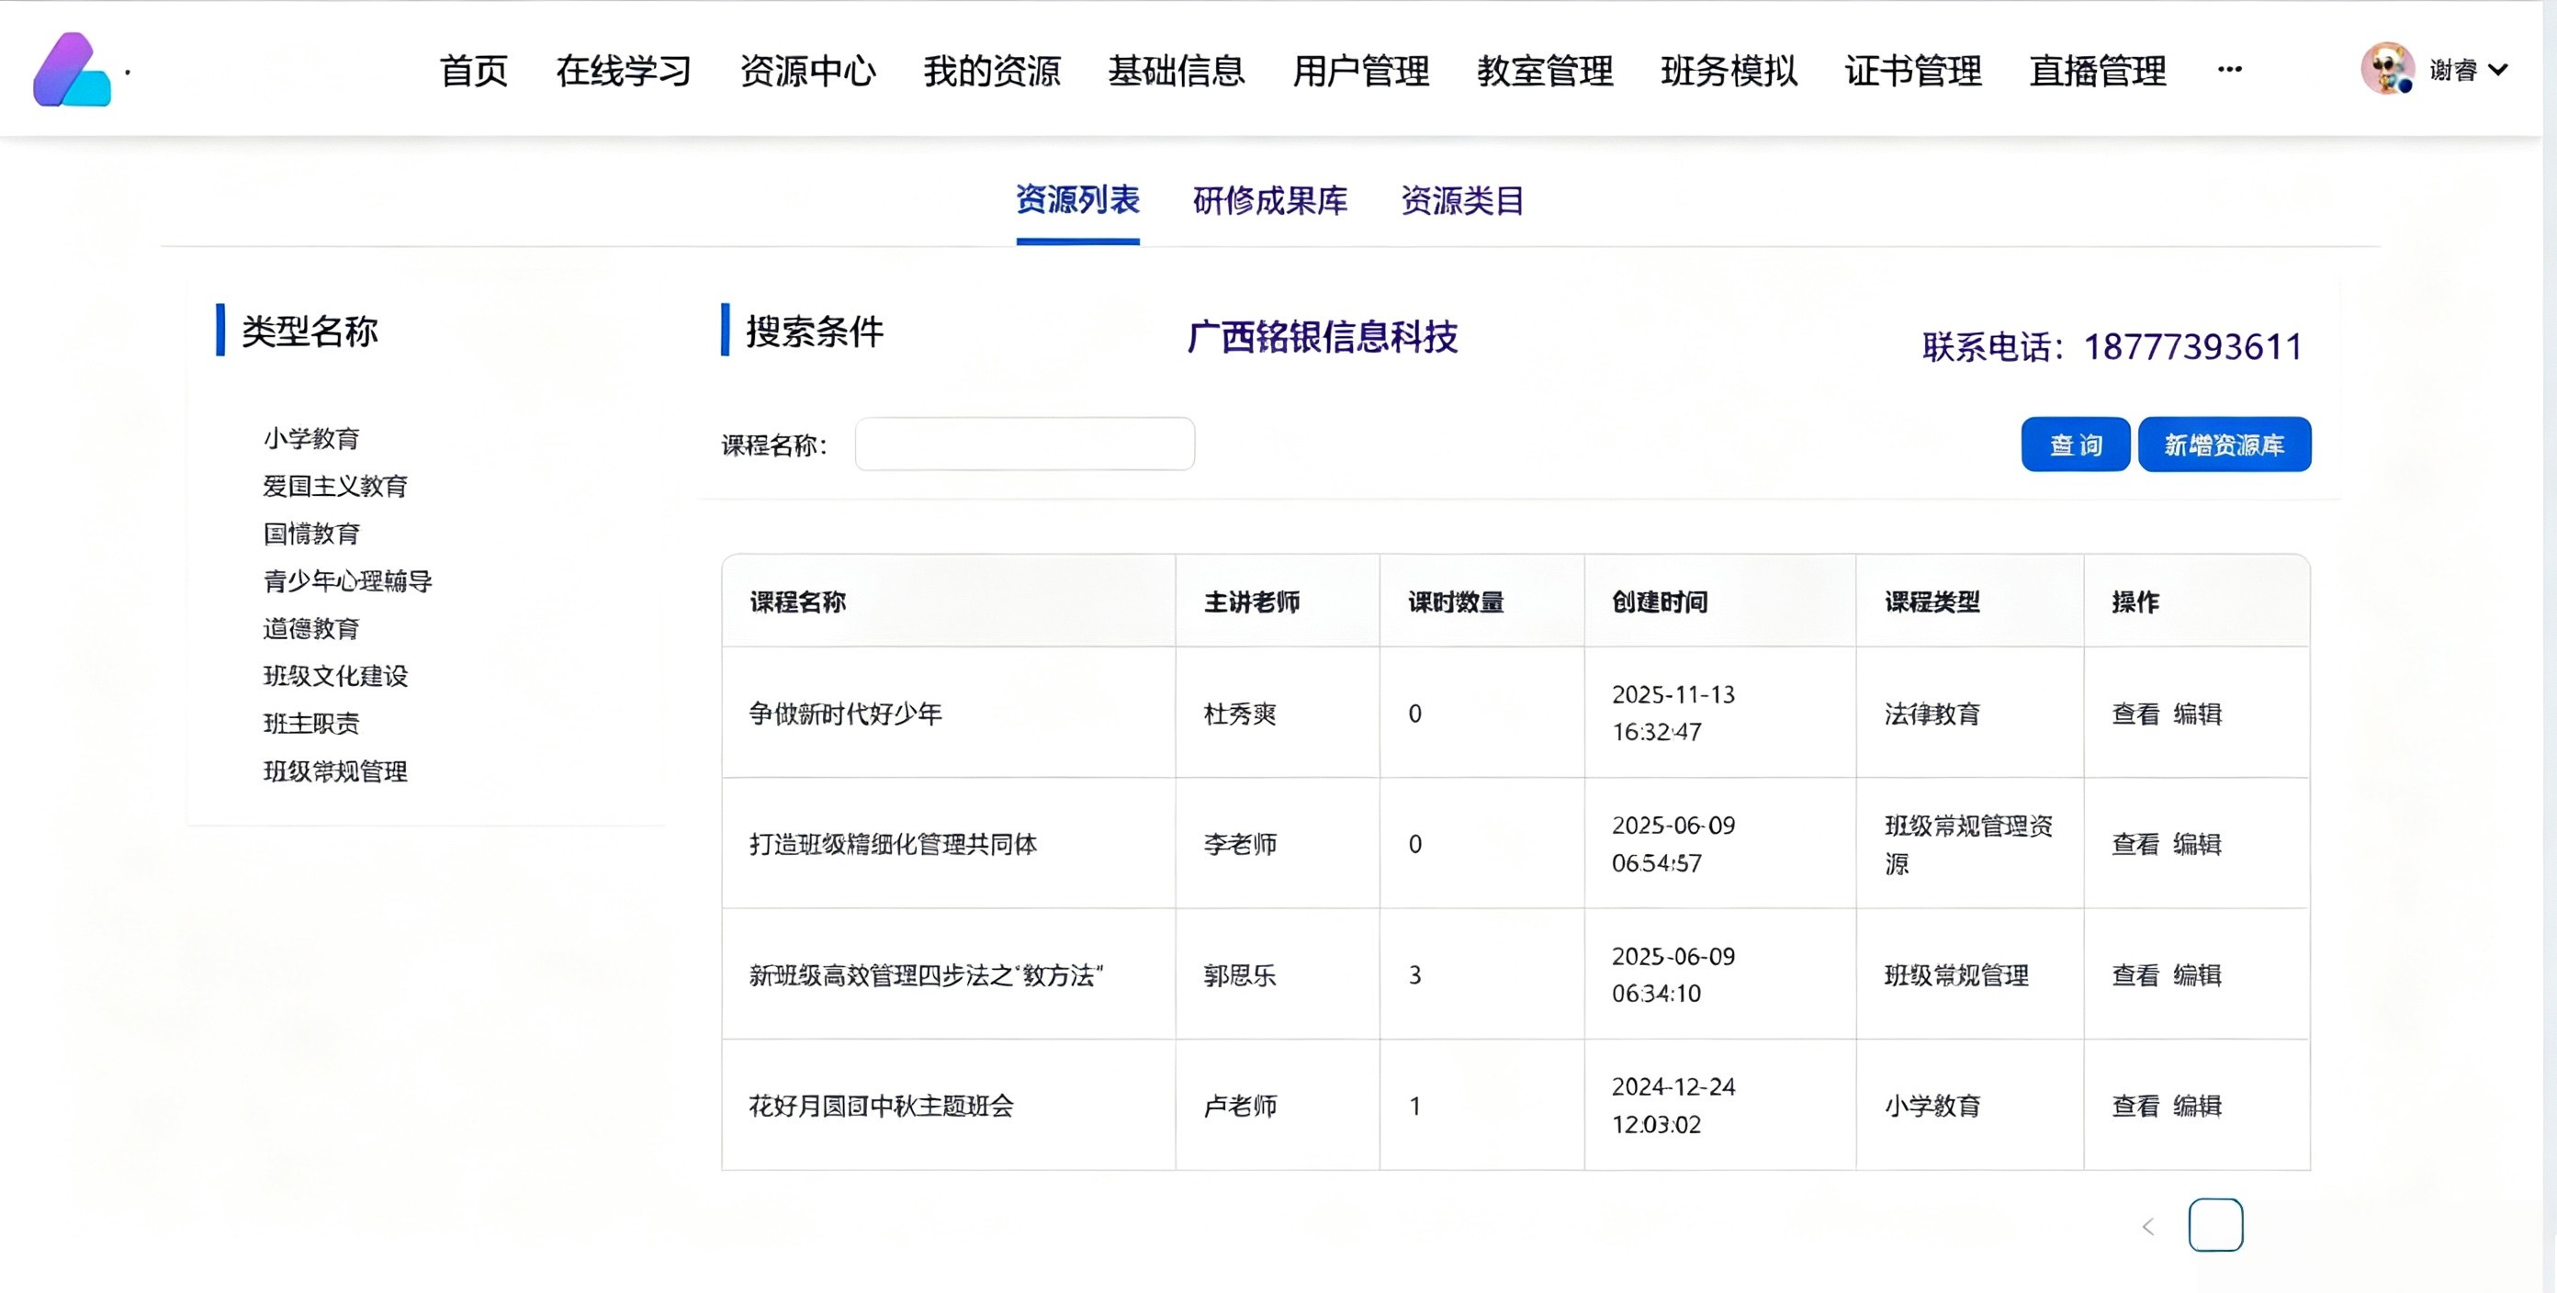2557x1293 pixels.
Task: Open the more menu ellipsis in navigation
Action: coord(2229,70)
